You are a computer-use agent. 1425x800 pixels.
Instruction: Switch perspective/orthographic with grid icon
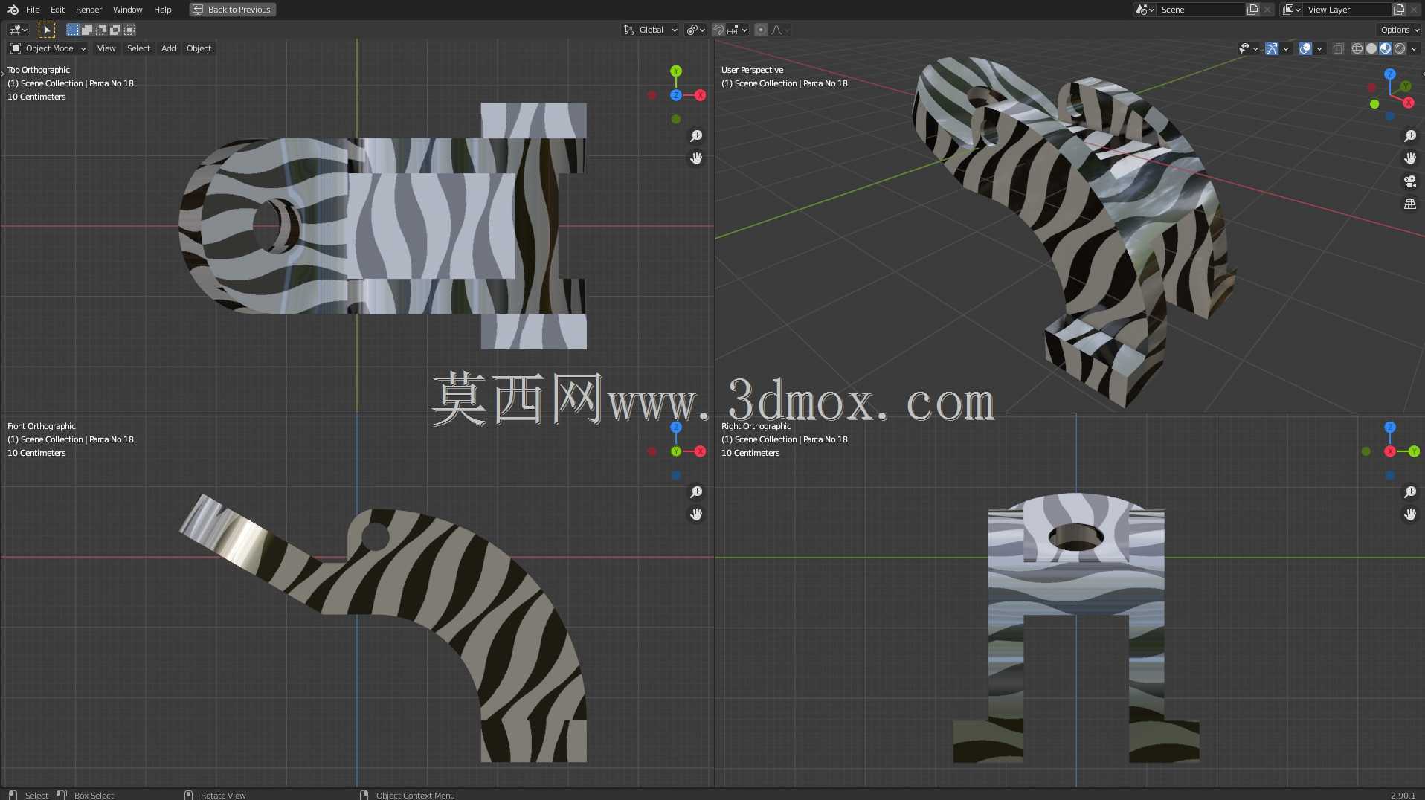pos(1410,204)
